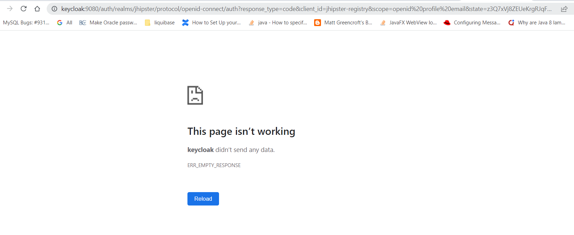Click the 'keycloak didn't send any data.' message

231,150
